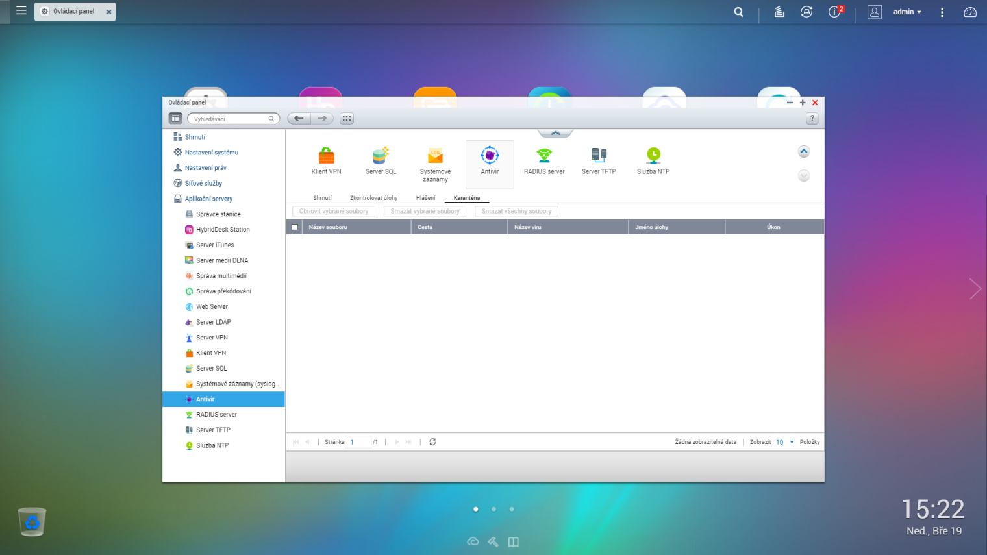
Task: Open the desktop recycle bin
Action: click(x=32, y=522)
